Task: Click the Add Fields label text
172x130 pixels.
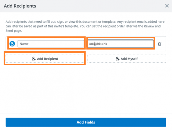Action: click(x=86, y=122)
